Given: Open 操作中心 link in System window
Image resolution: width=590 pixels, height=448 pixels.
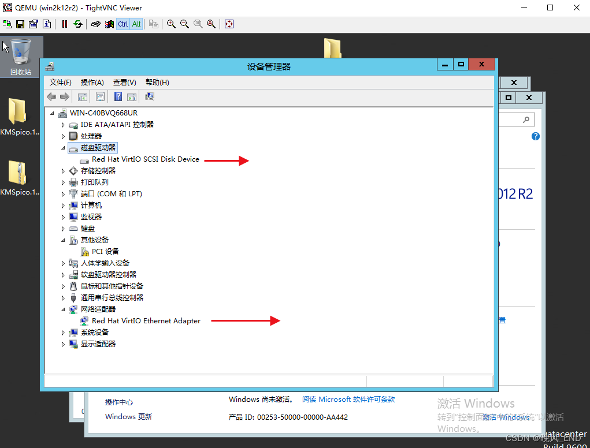Looking at the screenshot, I should [119, 402].
